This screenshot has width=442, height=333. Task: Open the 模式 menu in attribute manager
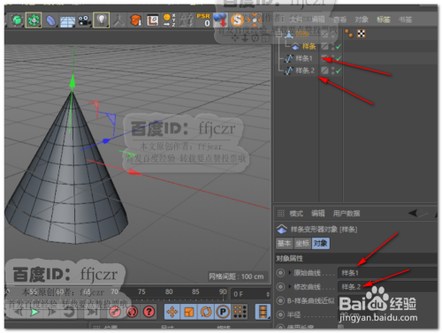296,214
